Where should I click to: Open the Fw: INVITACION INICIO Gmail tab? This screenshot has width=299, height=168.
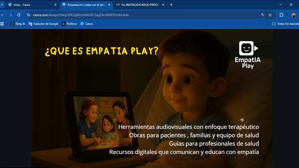tap(137, 5)
